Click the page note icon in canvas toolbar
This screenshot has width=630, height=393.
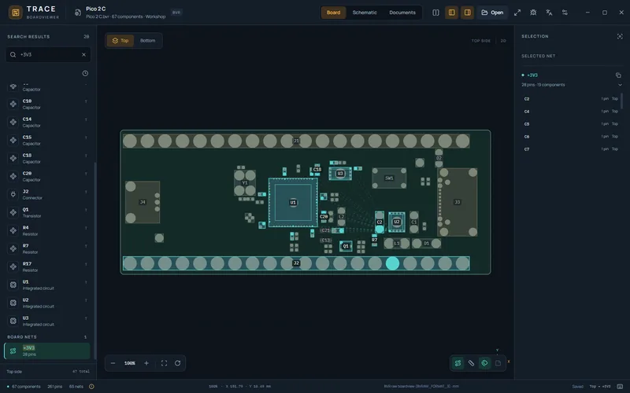click(x=498, y=363)
